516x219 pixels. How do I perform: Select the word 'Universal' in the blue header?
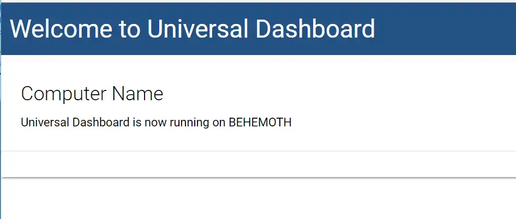pos(197,29)
